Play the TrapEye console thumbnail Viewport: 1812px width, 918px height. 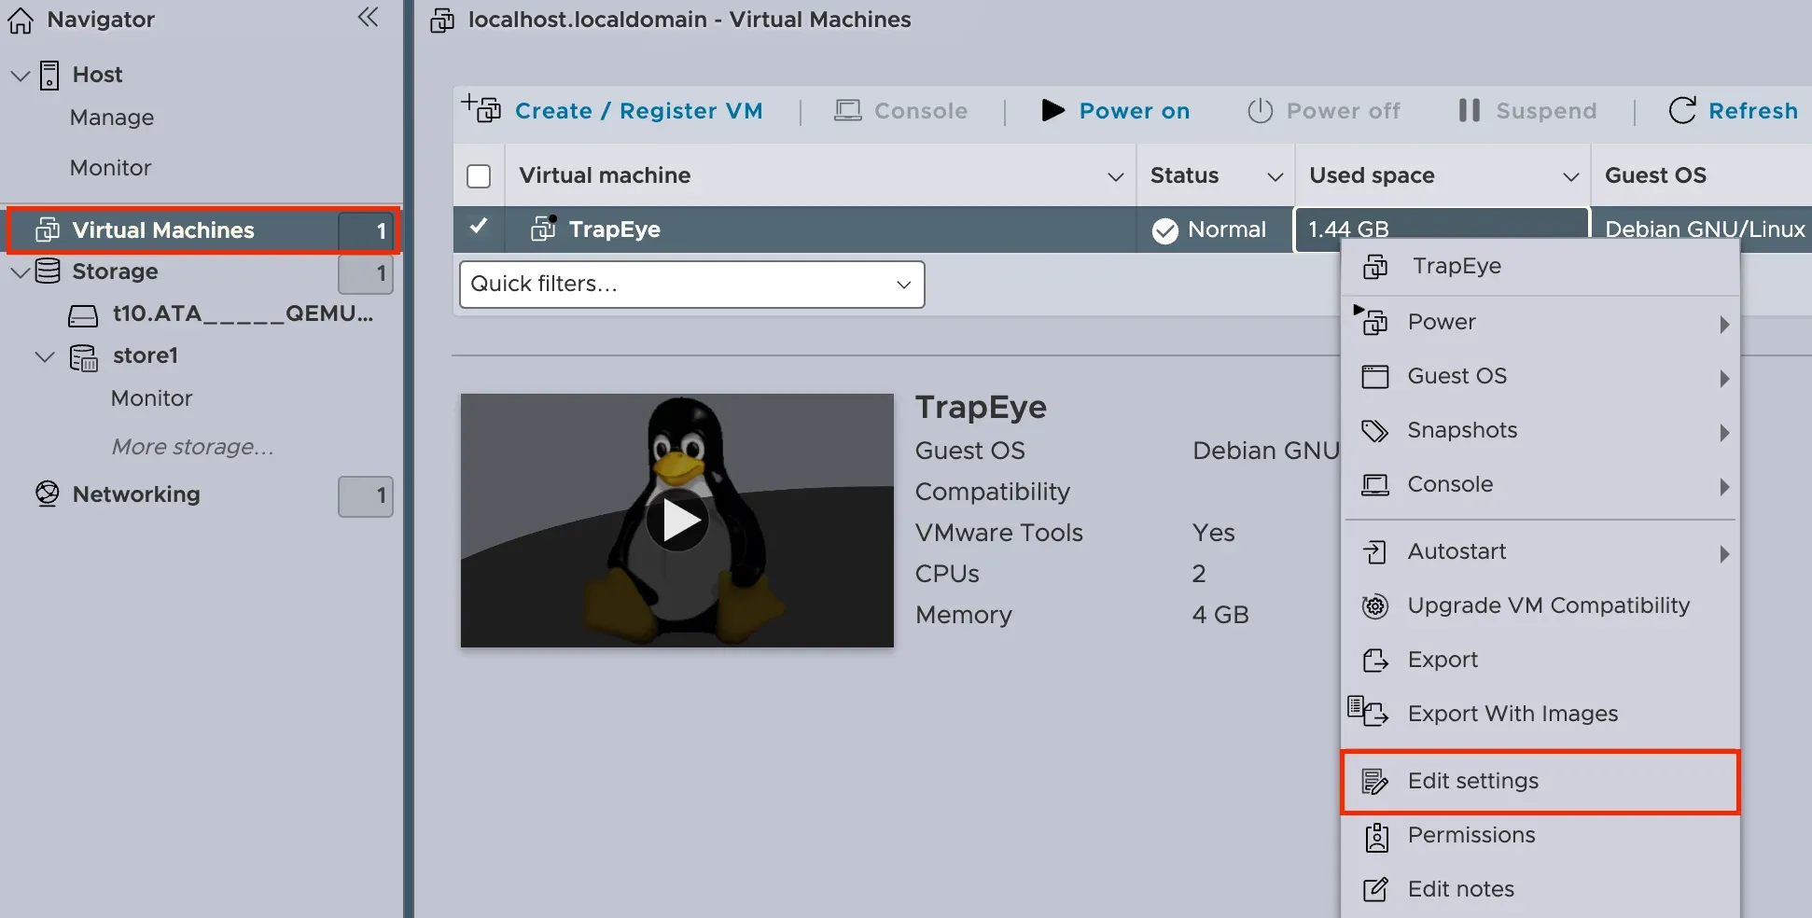677,520
